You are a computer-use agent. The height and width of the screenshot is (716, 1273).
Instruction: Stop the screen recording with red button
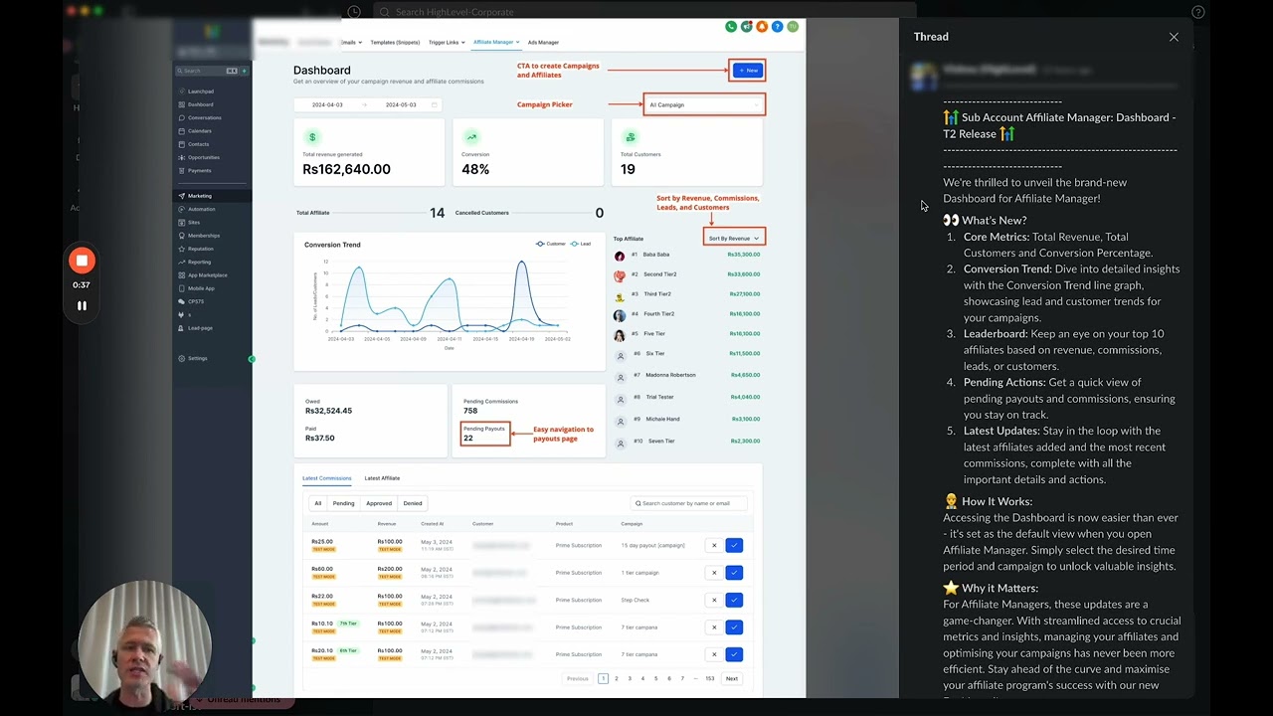[x=82, y=261]
